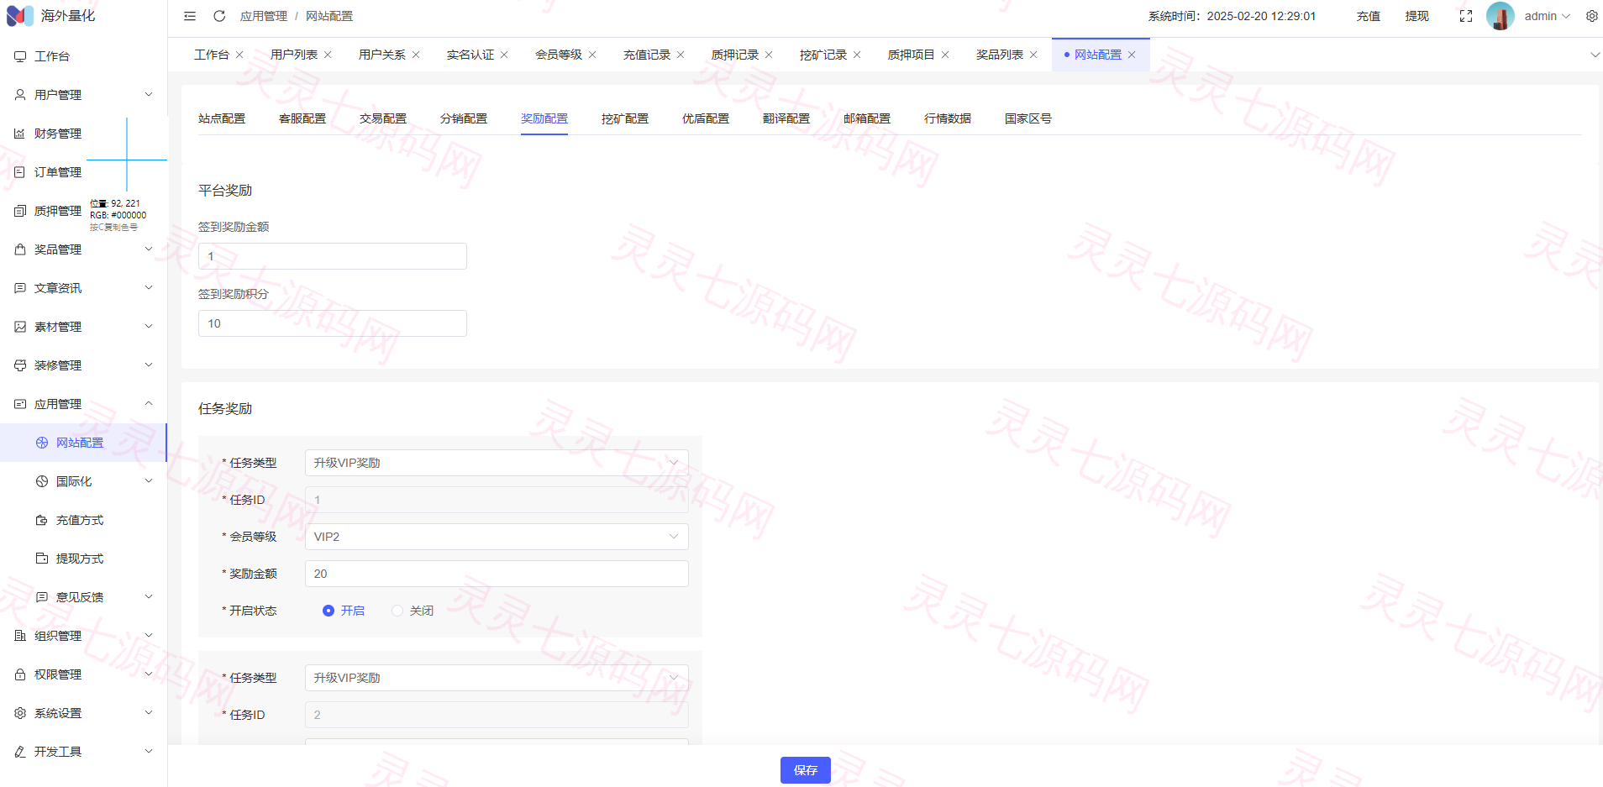Click the 提现方式 folder icon
Image resolution: width=1603 pixels, height=787 pixels.
[42, 559]
